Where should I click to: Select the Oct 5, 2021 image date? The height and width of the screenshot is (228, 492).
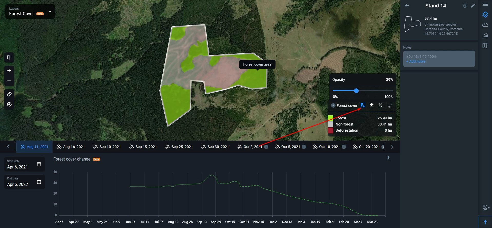[x=288, y=147]
